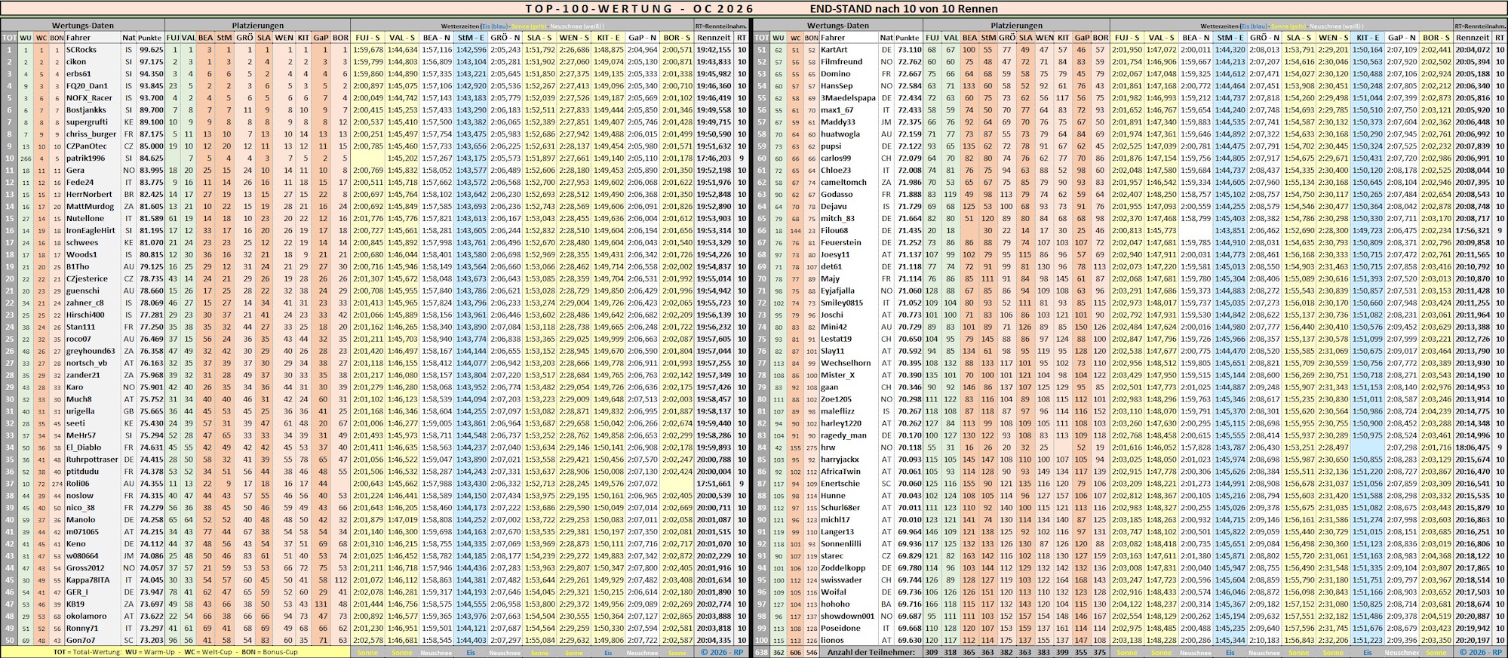
Task: Click the blue 'StM - E' header in left table
Action: (x=471, y=38)
